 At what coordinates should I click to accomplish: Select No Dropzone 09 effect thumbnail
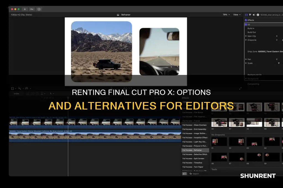coord(272,157)
